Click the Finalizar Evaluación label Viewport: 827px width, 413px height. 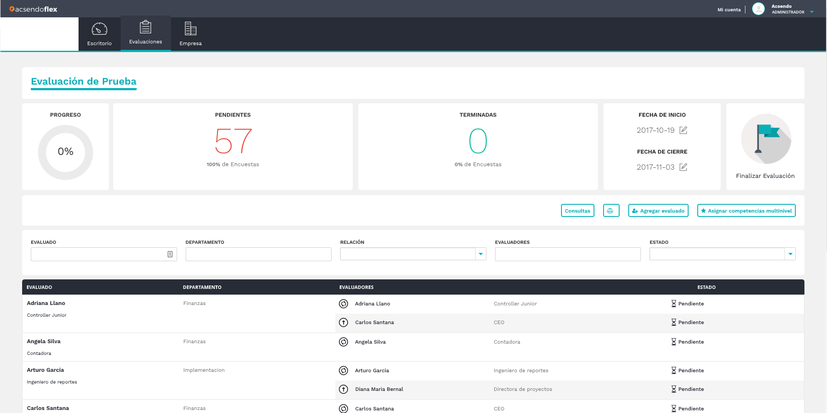point(765,176)
